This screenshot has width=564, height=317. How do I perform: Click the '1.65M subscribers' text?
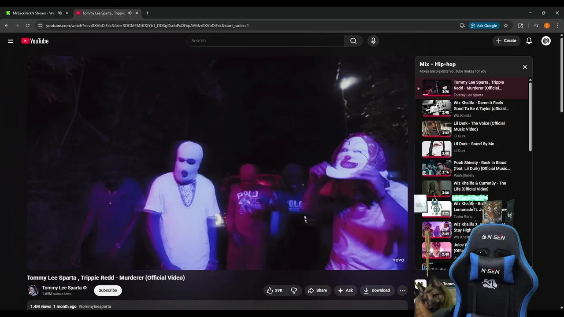point(57,294)
